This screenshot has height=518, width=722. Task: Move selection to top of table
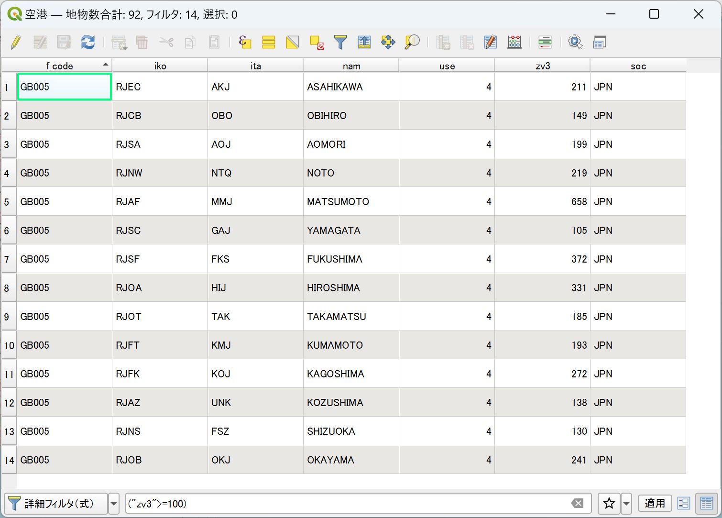click(x=364, y=42)
